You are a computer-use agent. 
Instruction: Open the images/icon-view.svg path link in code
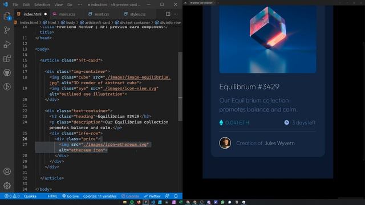[x=129, y=88]
